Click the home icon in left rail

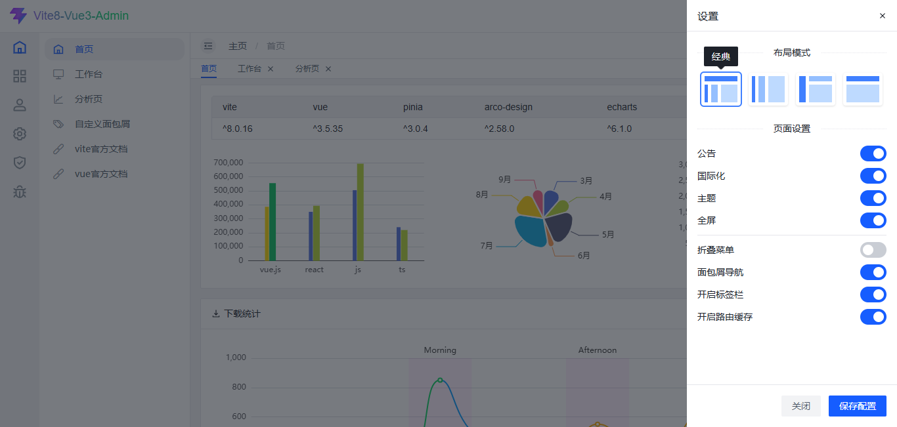pos(20,47)
